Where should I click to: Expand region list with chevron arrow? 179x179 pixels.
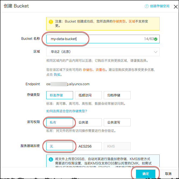tap(156, 52)
